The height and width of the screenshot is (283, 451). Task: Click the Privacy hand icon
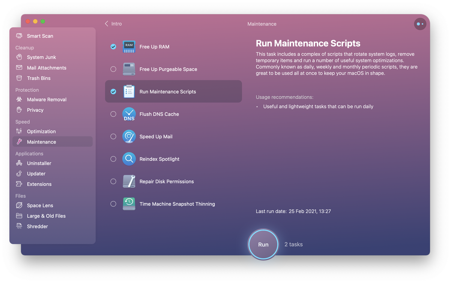19,110
